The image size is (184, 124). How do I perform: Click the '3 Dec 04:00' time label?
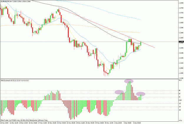pos(128,123)
